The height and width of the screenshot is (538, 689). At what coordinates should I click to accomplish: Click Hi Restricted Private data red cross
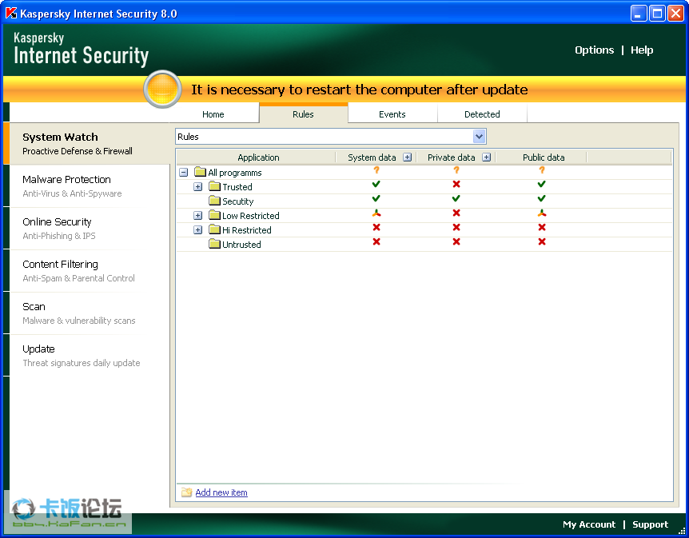[456, 227]
